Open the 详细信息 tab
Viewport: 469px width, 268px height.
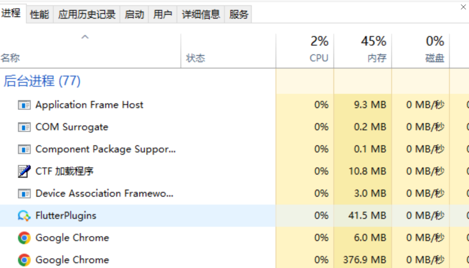(x=201, y=14)
